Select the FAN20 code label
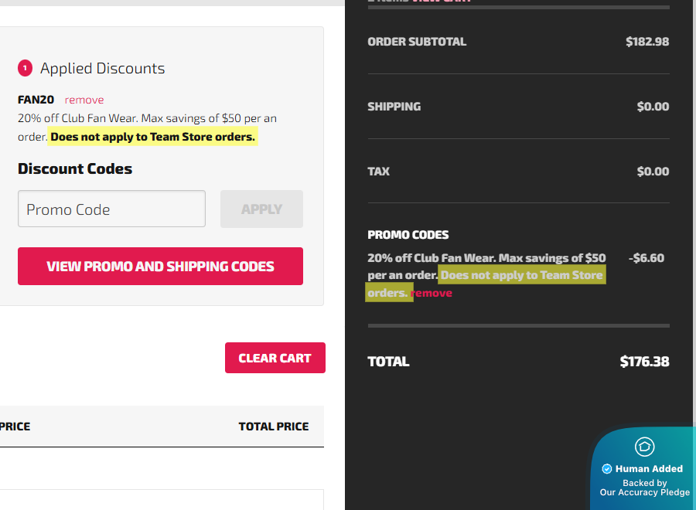The width and height of the screenshot is (696, 510). click(36, 100)
